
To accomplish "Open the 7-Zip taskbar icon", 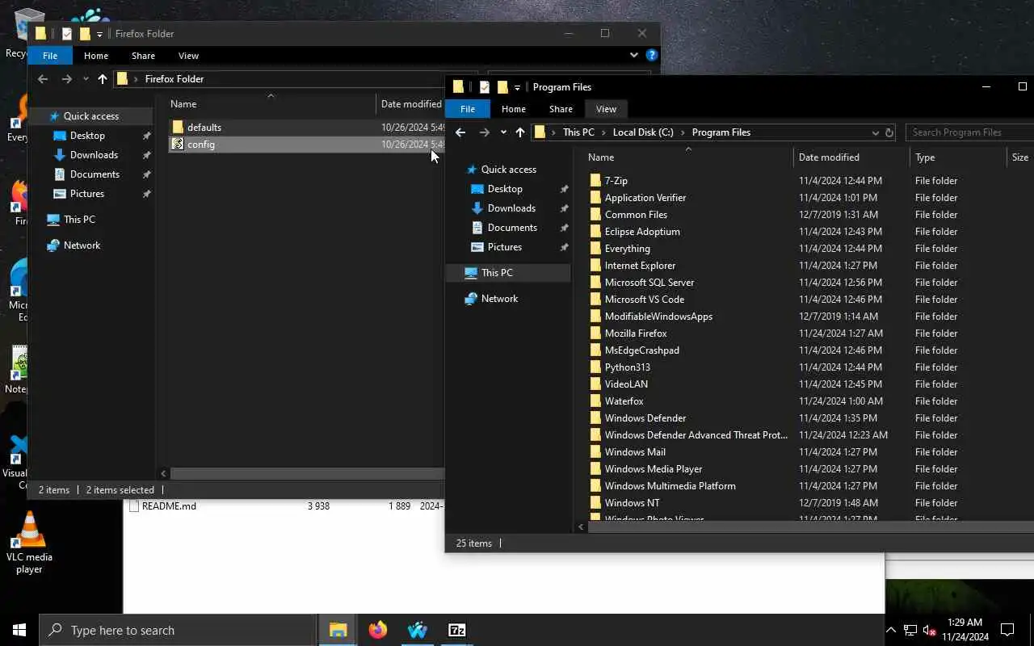I will (x=456, y=630).
